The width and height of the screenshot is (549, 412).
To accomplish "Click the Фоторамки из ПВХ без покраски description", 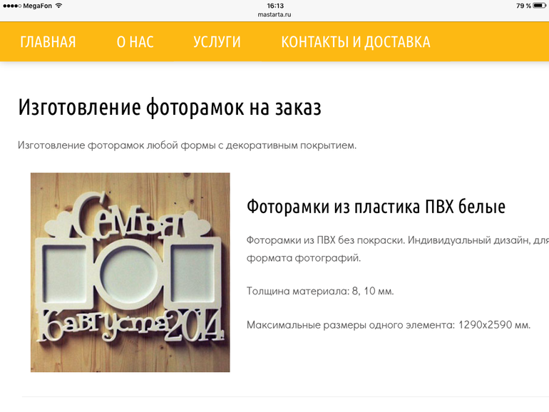I will tap(396, 241).
